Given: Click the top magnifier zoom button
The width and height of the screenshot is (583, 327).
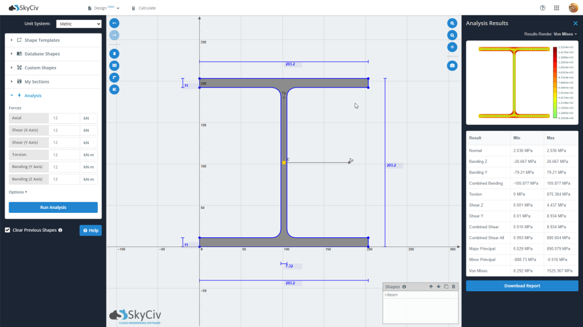Looking at the screenshot, I should pyautogui.click(x=452, y=23).
